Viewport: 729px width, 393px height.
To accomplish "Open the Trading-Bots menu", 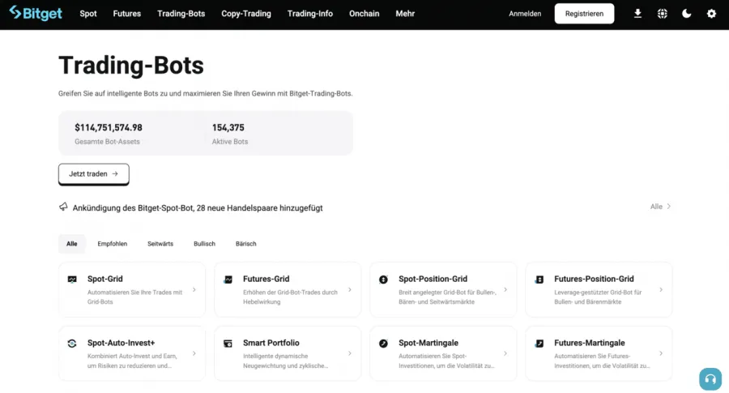I will pos(181,14).
